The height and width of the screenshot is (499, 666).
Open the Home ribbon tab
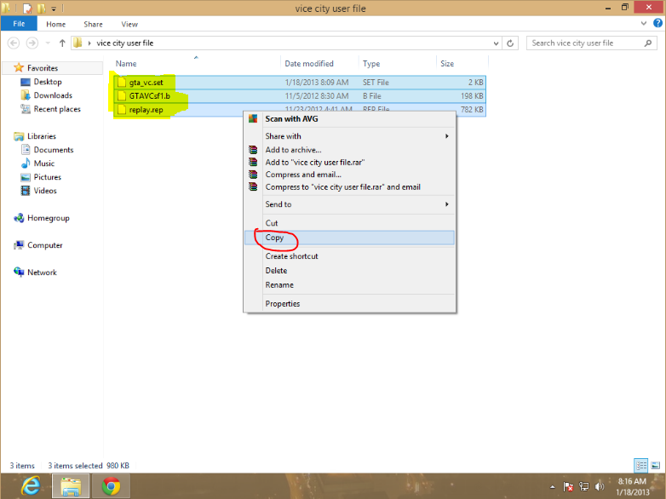coord(55,24)
